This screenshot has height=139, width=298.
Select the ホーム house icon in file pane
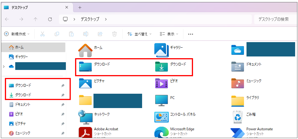point(85,50)
